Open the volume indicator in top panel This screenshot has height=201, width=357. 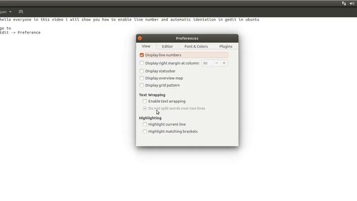(352, 3)
